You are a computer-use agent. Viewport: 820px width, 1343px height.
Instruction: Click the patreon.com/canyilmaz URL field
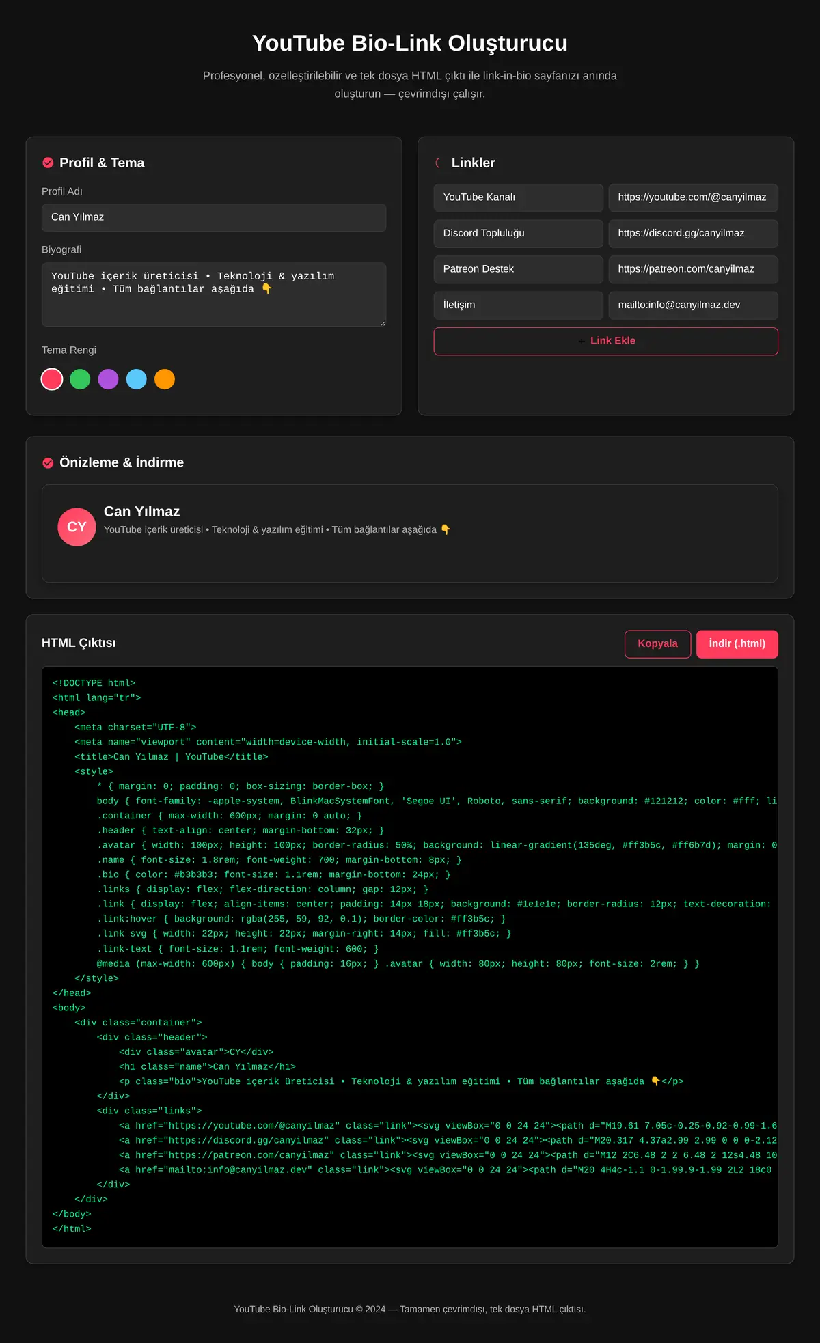693,269
